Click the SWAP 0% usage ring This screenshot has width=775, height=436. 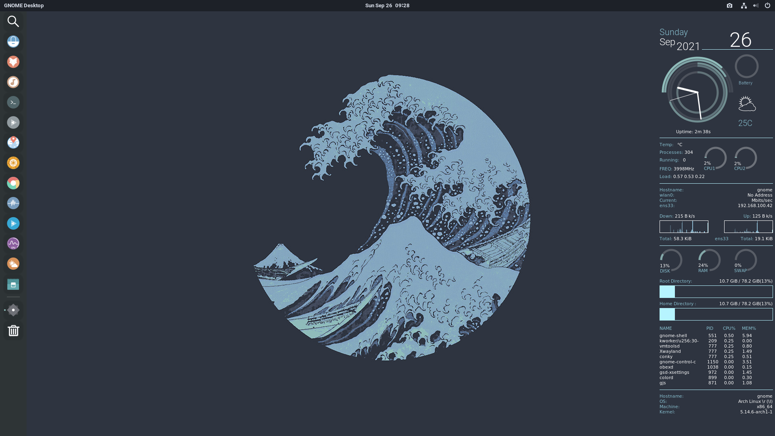pos(746,260)
